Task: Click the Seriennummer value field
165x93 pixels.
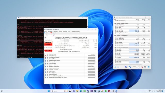Action: point(71,42)
